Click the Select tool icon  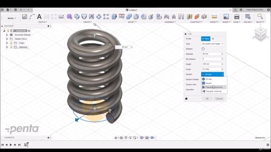[260, 17]
